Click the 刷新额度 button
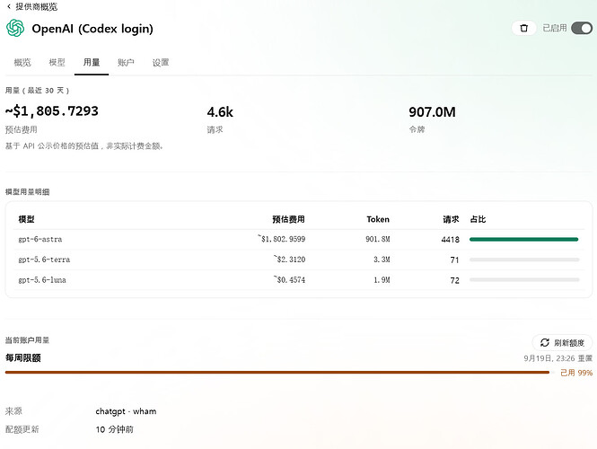 click(562, 343)
